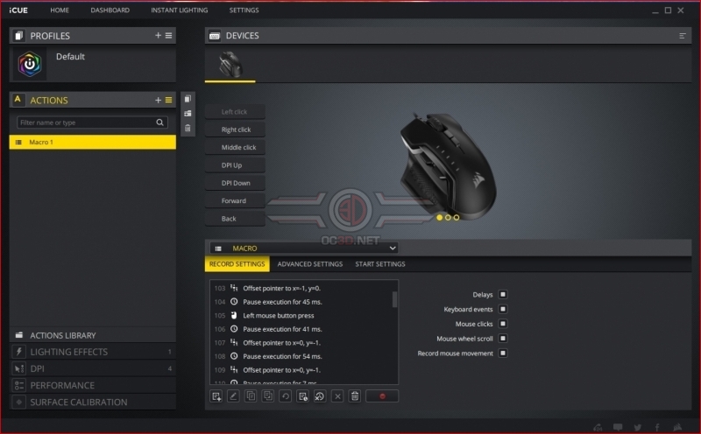Expand the Actions Library section
Image resolution: width=701 pixels, height=434 pixels.
click(93, 335)
